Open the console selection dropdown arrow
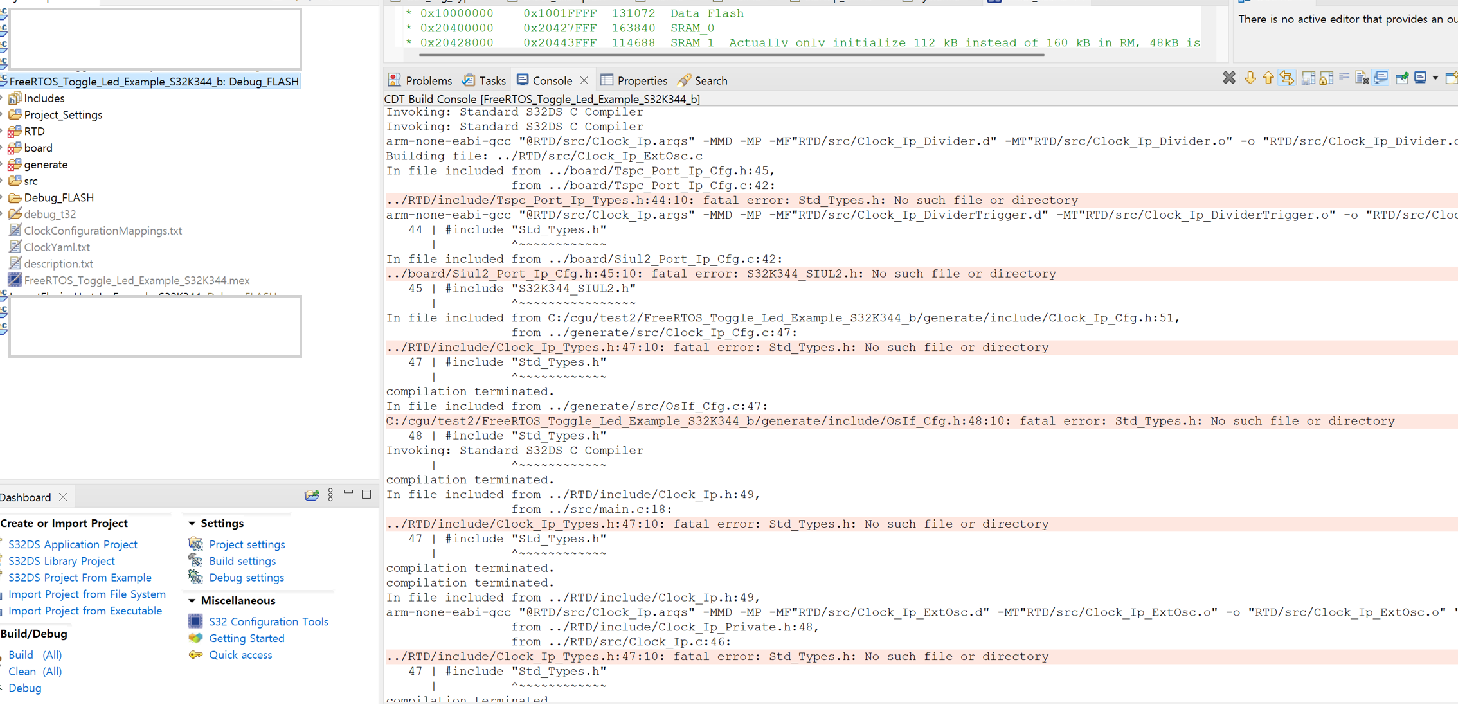 1435,78
